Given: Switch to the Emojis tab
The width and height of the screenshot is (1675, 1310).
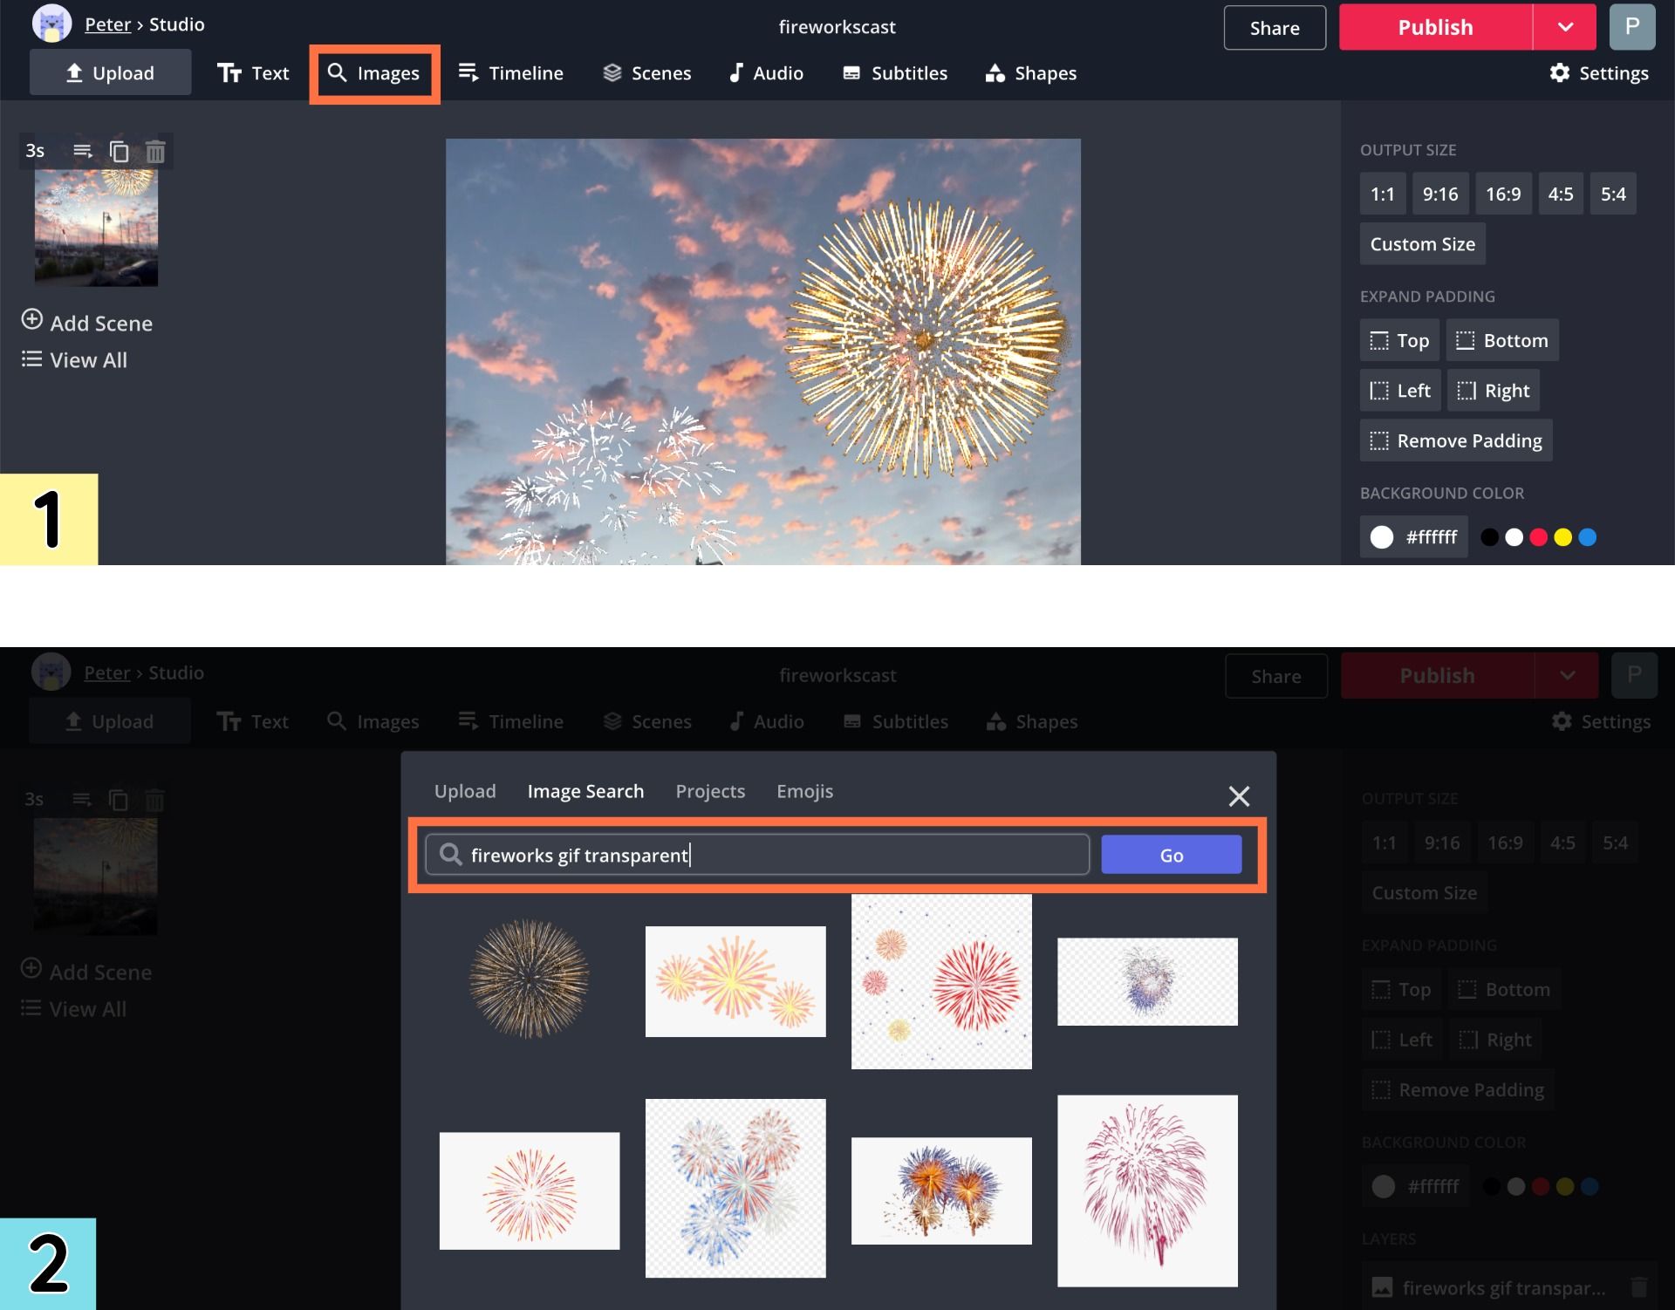Looking at the screenshot, I should coord(804,791).
